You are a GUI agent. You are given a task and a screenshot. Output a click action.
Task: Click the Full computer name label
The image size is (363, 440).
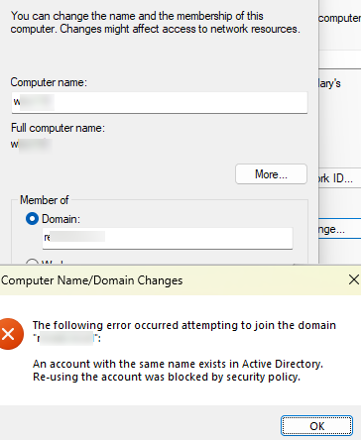pyautogui.click(x=58, y=128)
